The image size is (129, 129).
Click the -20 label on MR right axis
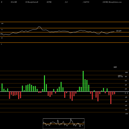coord(126,97)
